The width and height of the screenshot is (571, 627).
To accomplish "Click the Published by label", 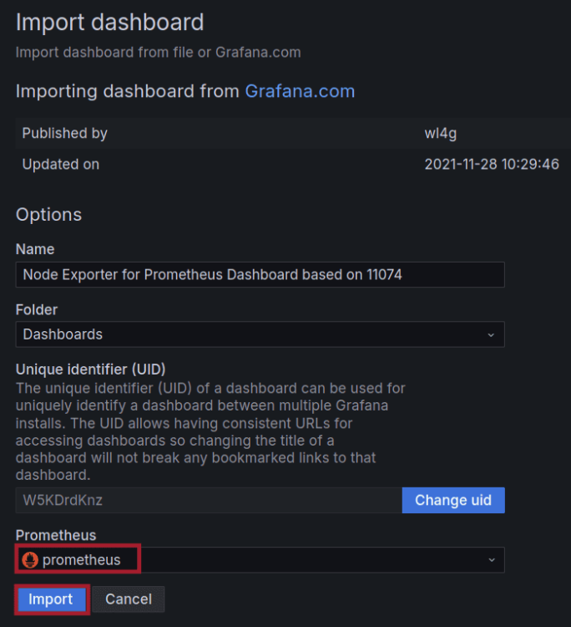I will coord(64,133).
